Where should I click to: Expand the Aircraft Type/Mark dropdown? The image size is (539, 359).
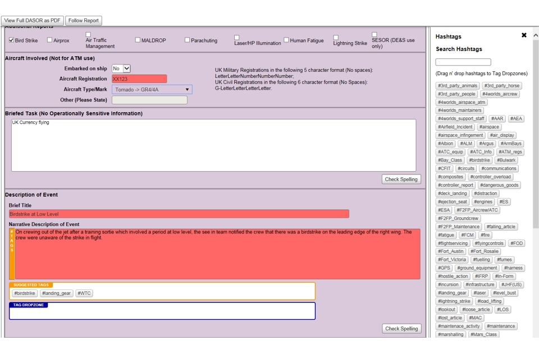click(152, 90)
